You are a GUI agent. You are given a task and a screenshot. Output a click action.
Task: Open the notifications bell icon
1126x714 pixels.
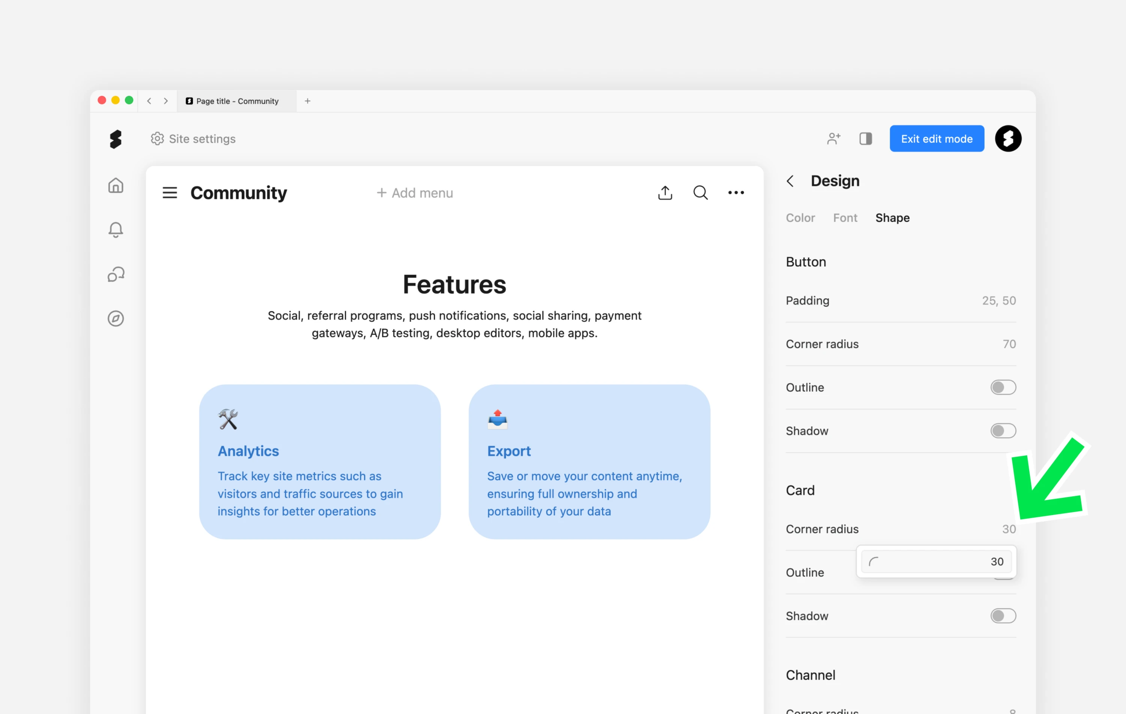(x=116, y=230)
